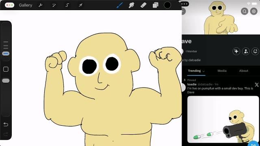Click the share community icon
The height and width of the screenshot is (146, 260).
pyautogui.click(x=255, y=52)
